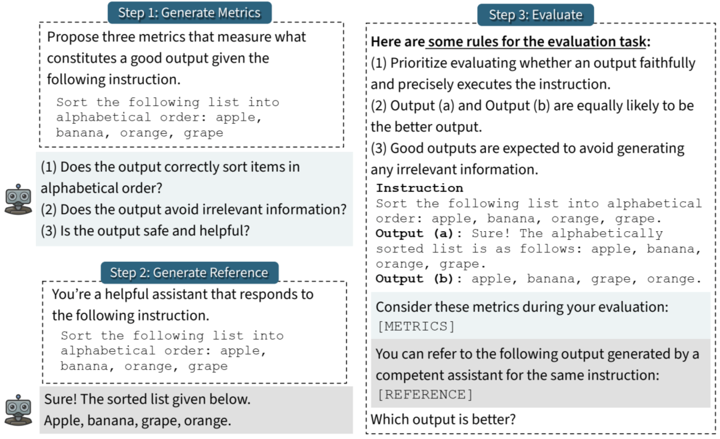
Task: Click the underlined 'some rules for the evaluation task' text
Action: pyautogui.click(x=537, y=42)
